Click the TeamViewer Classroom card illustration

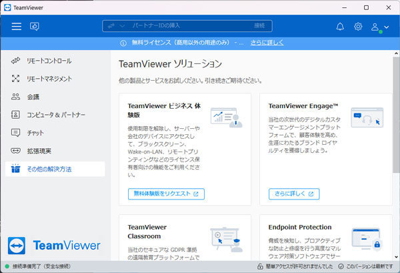(x=226, y=240)
